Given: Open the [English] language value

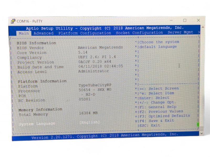Looking at the screenshot, I should pyautogui.click(x=90, y=122).
